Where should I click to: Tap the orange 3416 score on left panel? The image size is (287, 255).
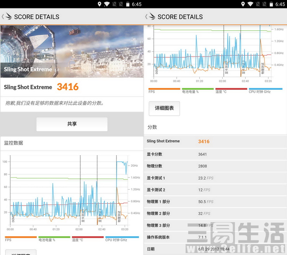(x=68, y=87)
